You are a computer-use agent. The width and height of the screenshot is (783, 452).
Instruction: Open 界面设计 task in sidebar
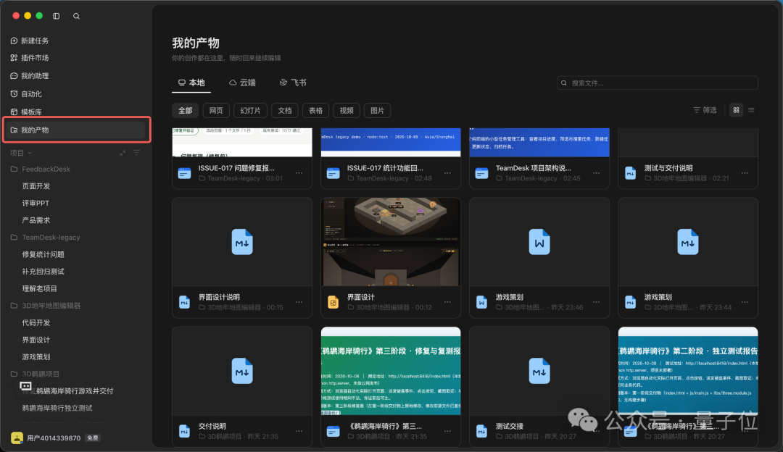point(36,340)
